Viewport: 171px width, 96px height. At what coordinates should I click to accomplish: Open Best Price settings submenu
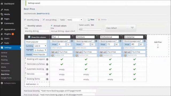click(x=5, y=74)
